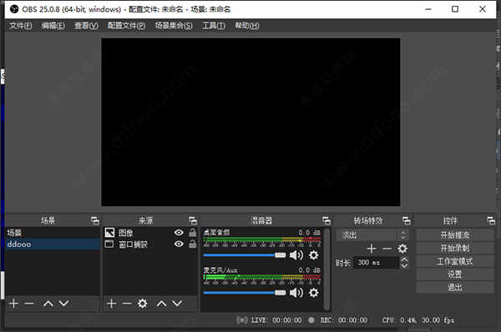Click the 开始录制 button
This screenshot has width=501, height=332.
[x=455, y=249]
